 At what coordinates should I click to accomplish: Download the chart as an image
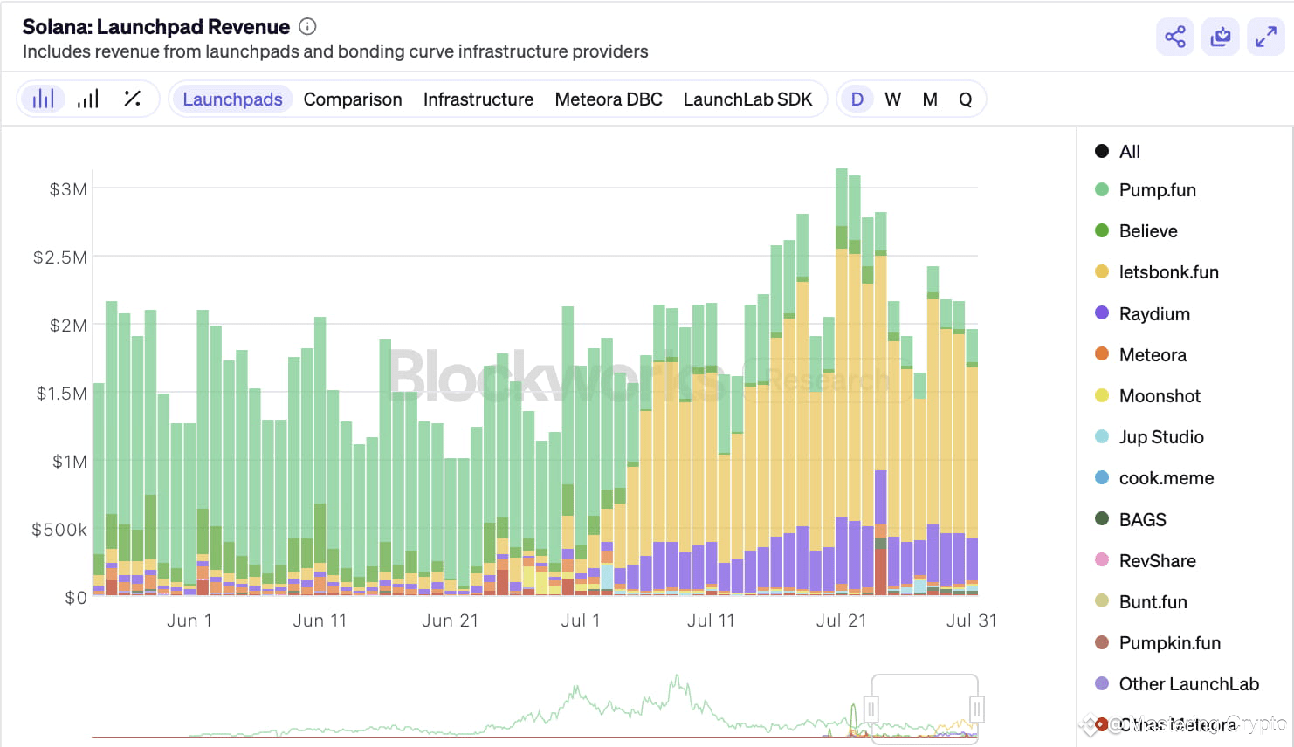1221,37
